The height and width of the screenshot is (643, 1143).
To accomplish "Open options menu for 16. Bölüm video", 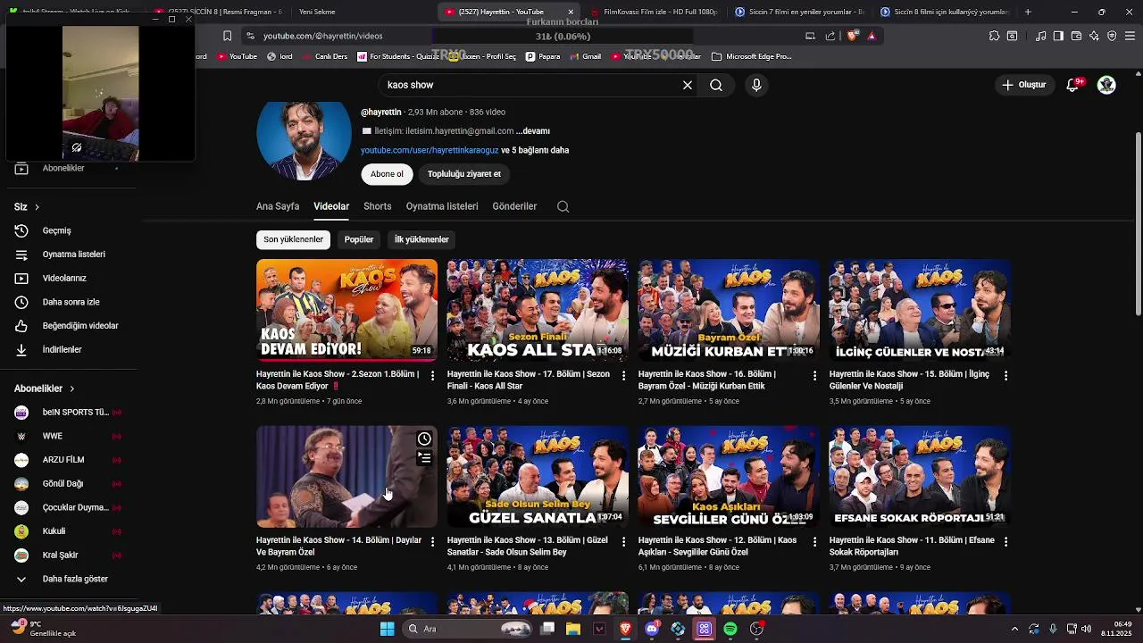I will pos(814,376).
